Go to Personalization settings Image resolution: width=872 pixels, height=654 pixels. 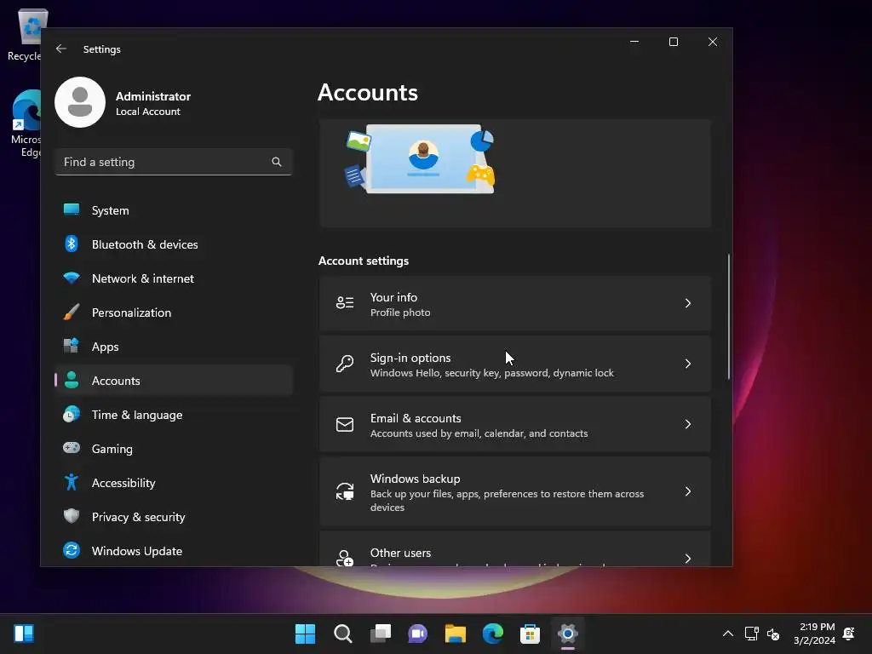click(x=174, y=313)
